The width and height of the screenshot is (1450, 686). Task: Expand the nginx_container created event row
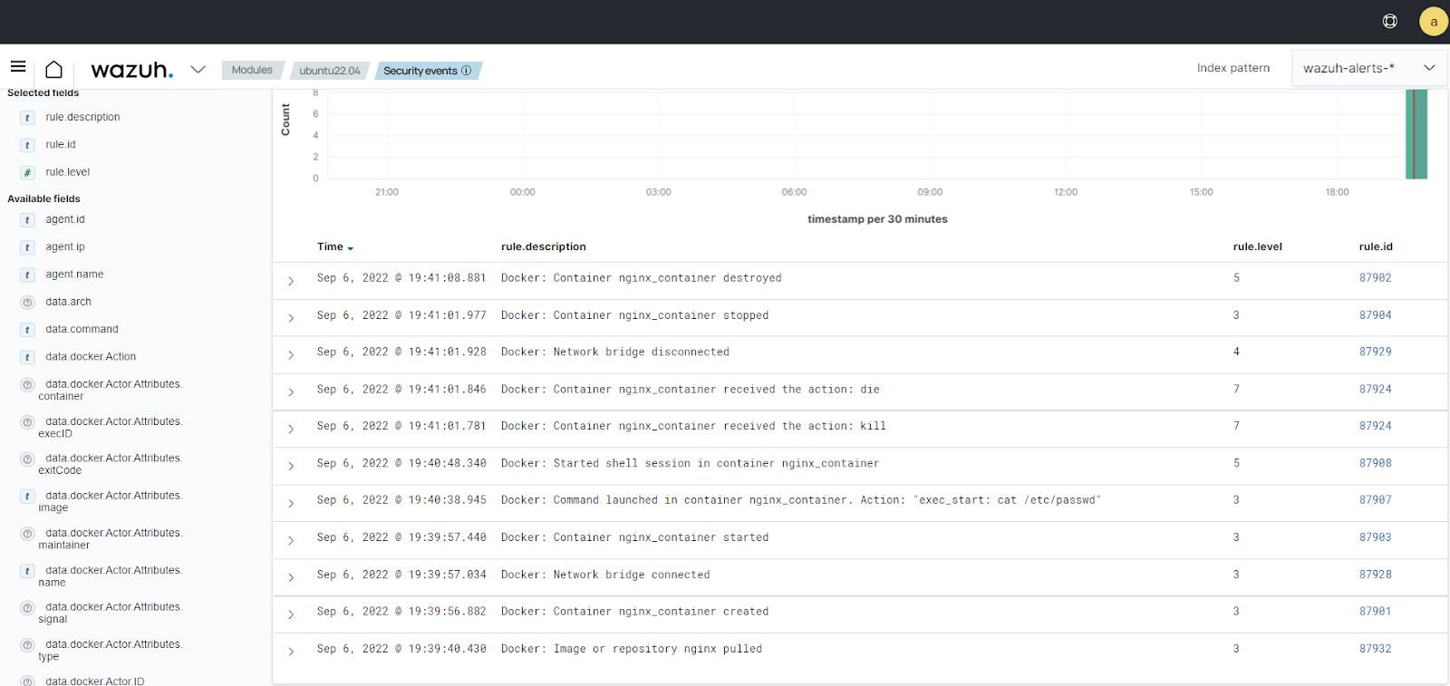[x=291, y=614]
